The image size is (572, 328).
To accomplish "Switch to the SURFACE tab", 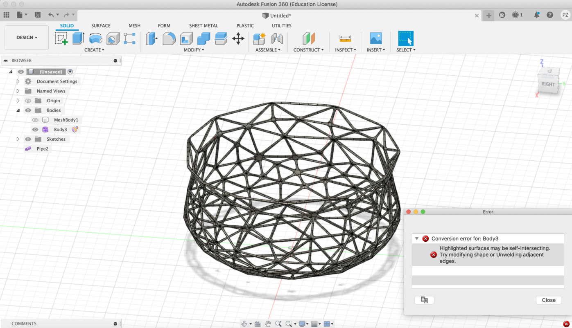I will coord(101,25).
